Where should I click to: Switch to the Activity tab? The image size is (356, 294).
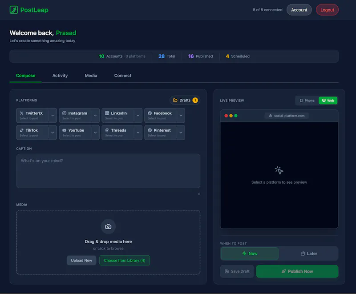[60, 76]
